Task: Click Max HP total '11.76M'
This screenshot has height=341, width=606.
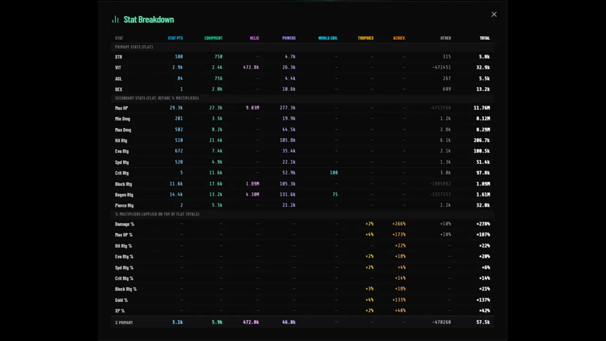Action: pos(482,108)
